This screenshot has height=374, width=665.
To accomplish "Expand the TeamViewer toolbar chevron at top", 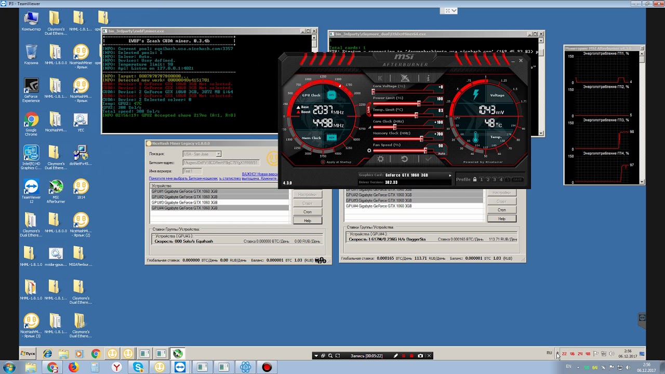I will click(x=454, y=10).
